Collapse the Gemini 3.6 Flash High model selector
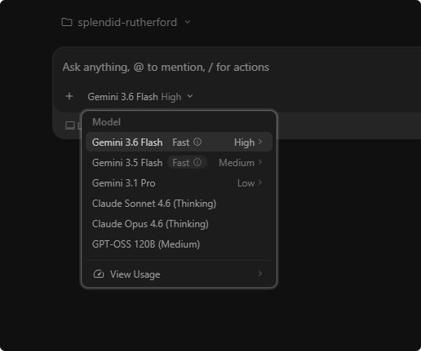This screenshot has width=421, height=351. [x=140, y=97]
